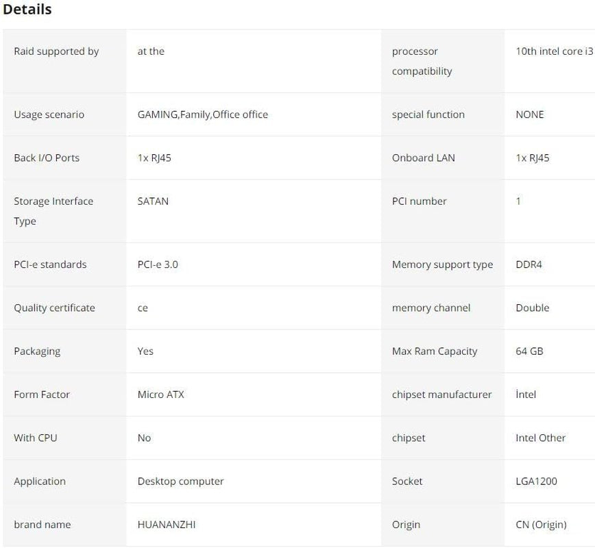
Task: Click the With CPU label
Action: [36, 438]
